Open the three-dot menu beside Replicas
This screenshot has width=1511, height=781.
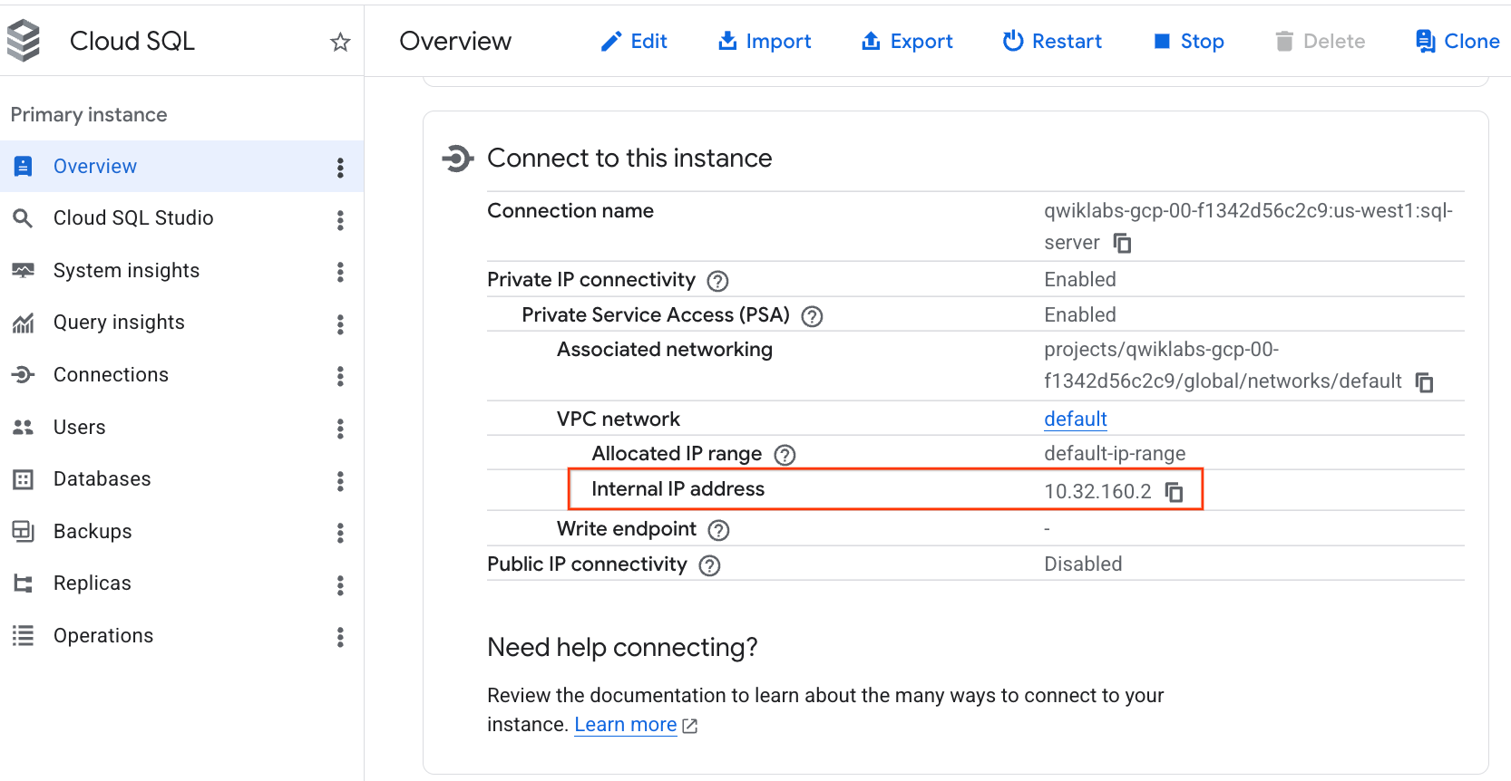point(340,585)
